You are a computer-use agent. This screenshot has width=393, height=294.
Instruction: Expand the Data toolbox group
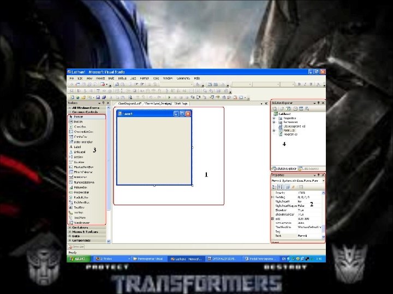[x=86, y=236]
